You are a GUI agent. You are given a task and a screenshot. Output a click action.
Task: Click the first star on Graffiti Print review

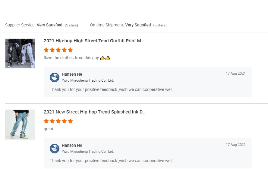click(x=46, y=50)
